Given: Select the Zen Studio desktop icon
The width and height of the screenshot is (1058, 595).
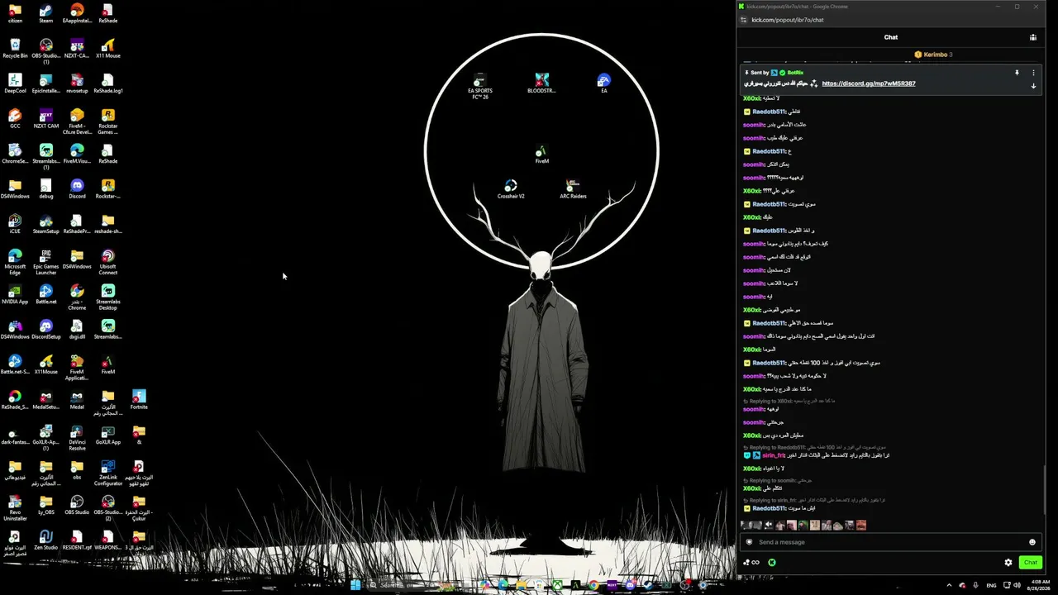Looking at the screenshot, I should point(45,540).
